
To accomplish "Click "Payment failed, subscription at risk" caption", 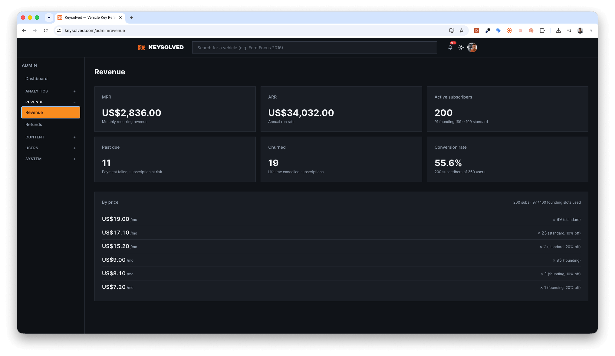I will pyautogui.click(x=132, y=172).
